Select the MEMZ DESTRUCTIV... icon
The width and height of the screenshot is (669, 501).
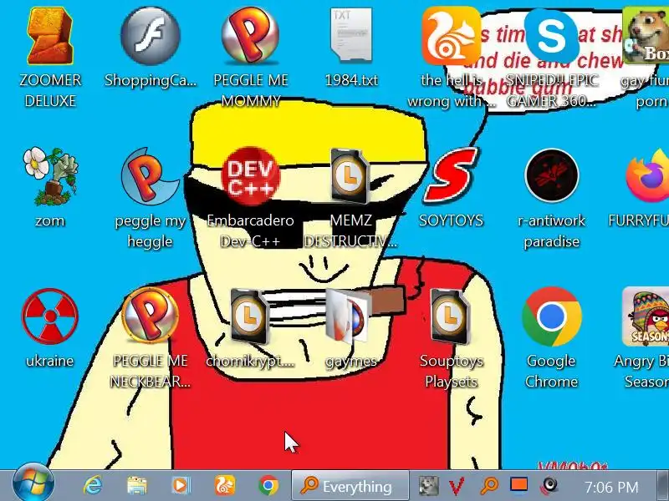351,176
